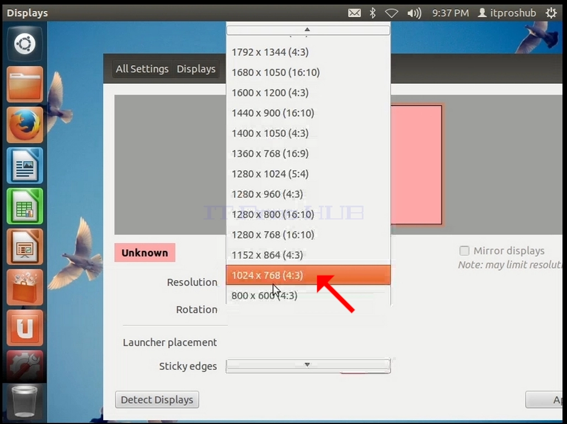Open System Settings gear and wrench icon
This screenshot has height=424, width=567.
[x=25, y=366]
